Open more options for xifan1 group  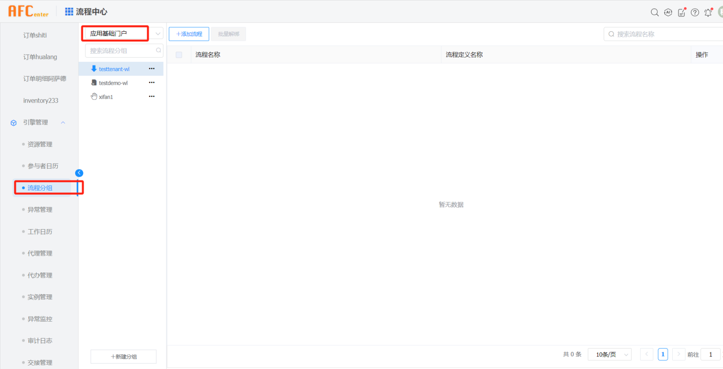[151, 97]
